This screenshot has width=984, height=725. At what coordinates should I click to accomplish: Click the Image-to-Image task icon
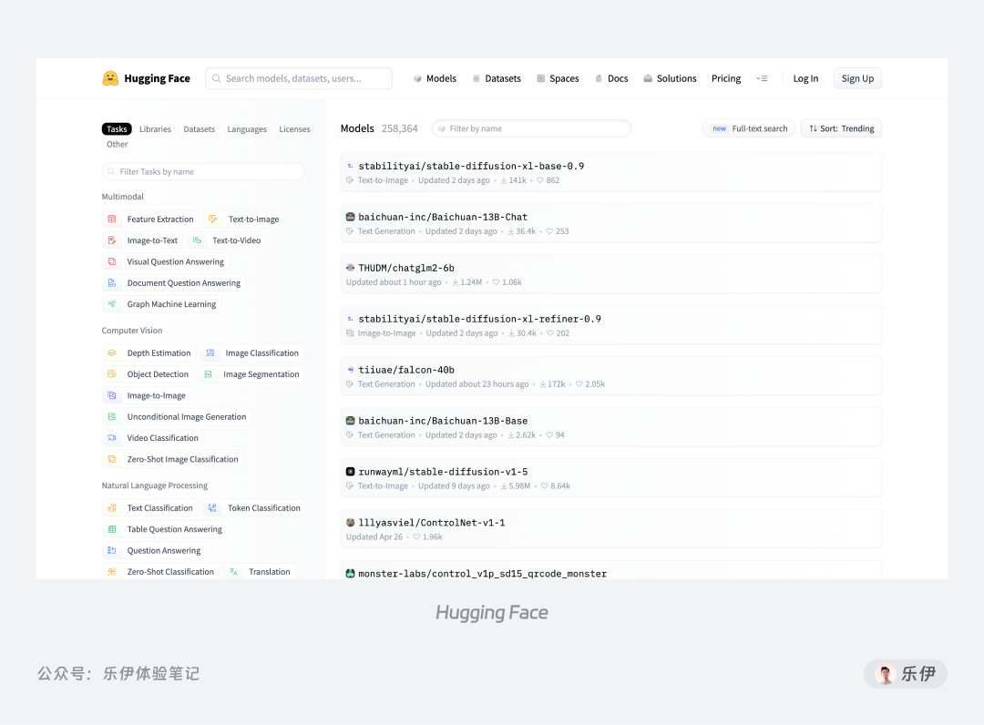pyautogui.click(x=112, y=395)
